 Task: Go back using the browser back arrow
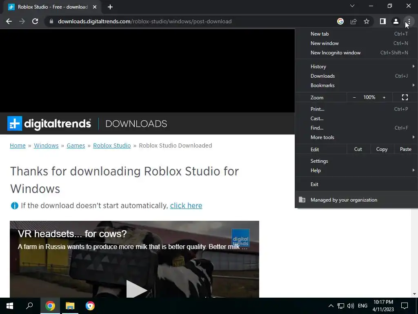[9, 21]
